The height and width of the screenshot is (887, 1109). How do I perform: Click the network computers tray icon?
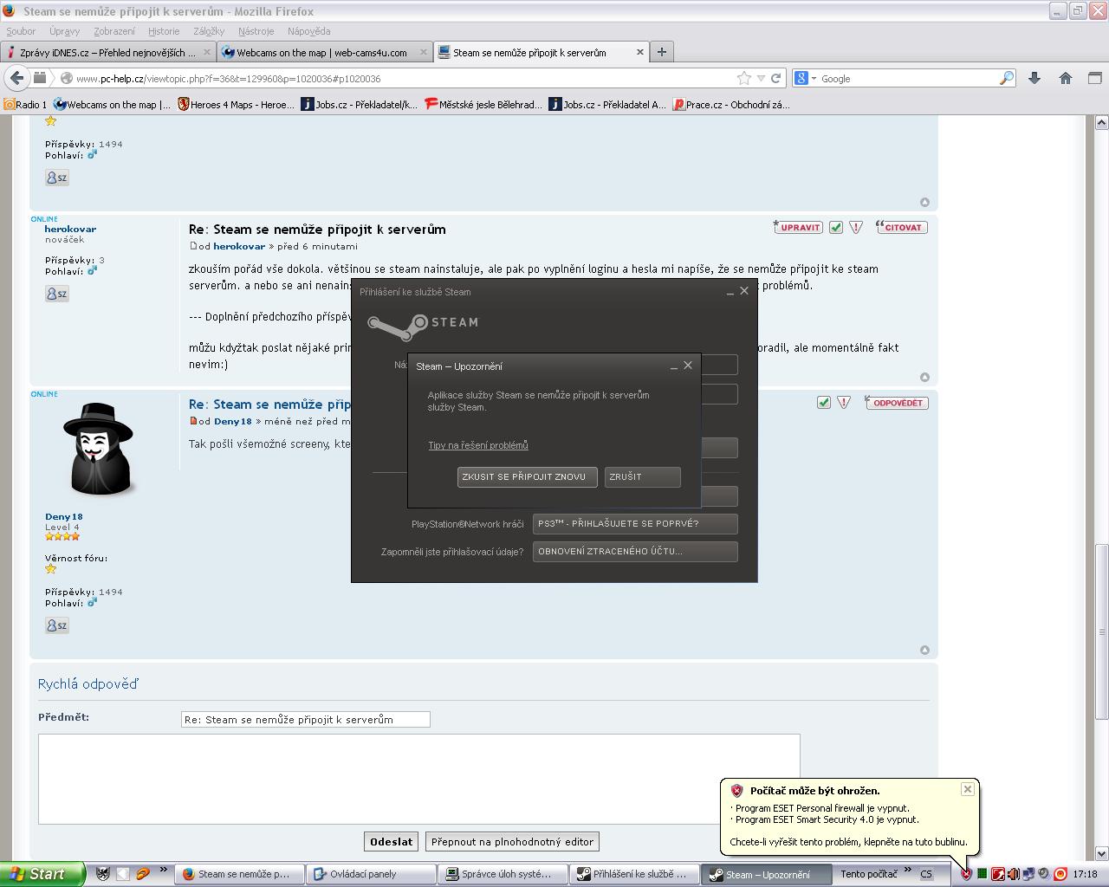click(x=1028, y=874)
